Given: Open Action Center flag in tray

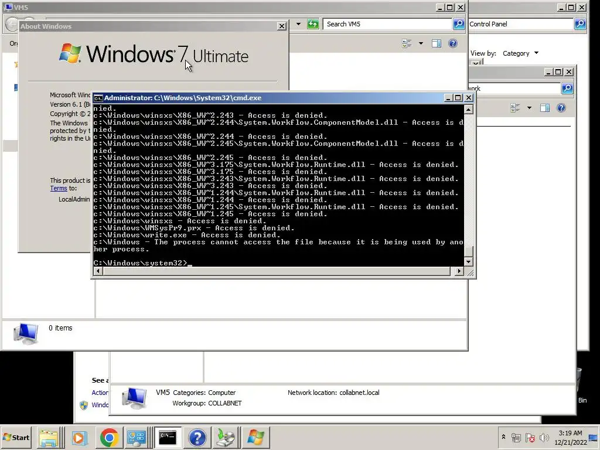Looking at the screenshot, I should point(530,437).
